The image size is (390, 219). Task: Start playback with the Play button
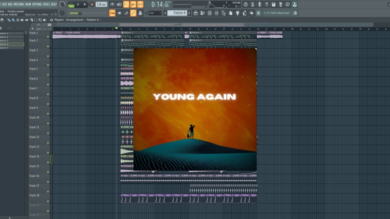click(x=78, y=4)
